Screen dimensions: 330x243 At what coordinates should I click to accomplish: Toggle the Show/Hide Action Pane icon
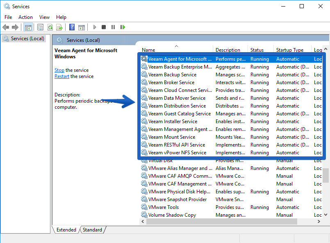(82, 27)
